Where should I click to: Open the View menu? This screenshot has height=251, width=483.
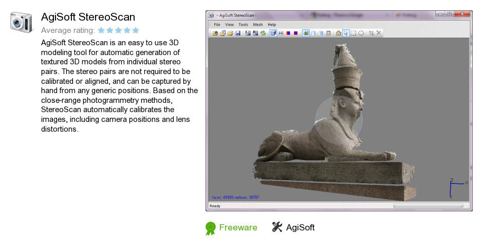pos(229,25)
